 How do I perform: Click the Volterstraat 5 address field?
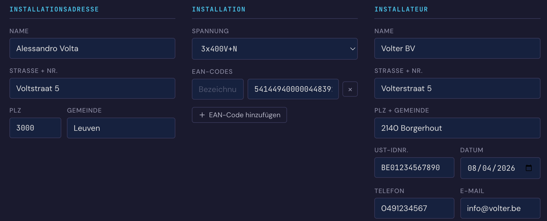[457, 88]
